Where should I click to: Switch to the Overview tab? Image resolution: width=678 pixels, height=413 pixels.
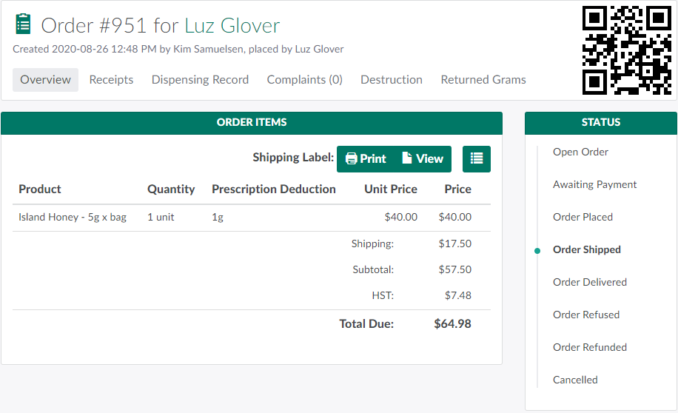(x=45, y=80)
